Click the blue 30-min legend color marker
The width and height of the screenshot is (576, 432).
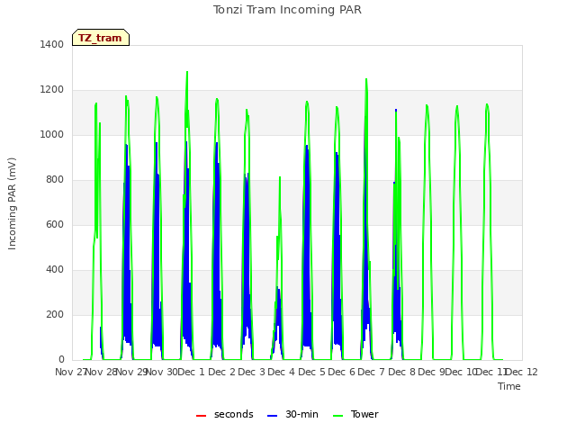pyautogui.click(x=272, y=416)
